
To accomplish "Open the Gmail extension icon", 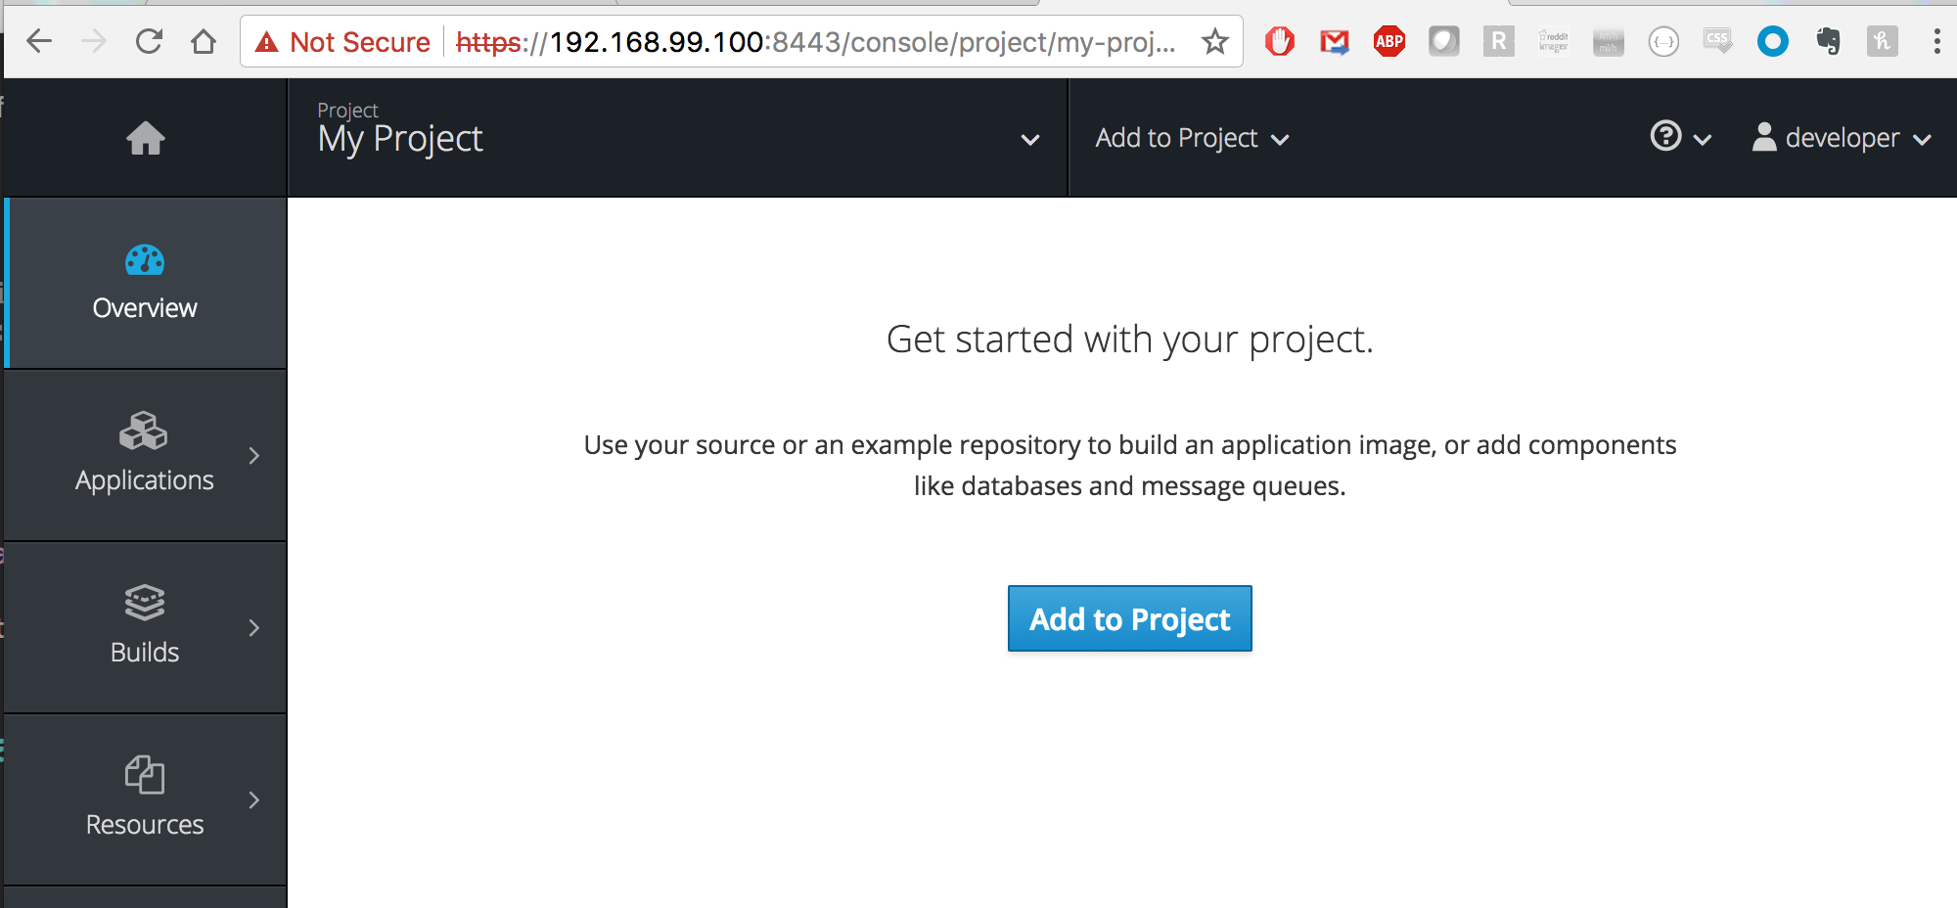I will 1335,41.
